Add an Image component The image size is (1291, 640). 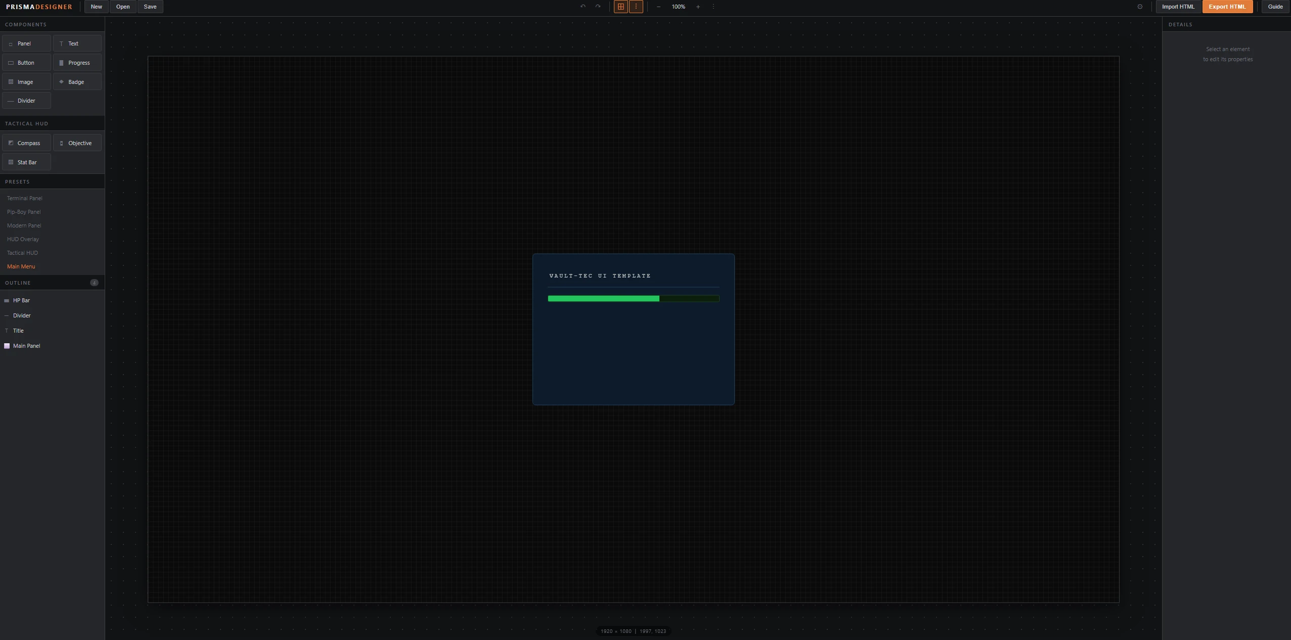[26, 82]
